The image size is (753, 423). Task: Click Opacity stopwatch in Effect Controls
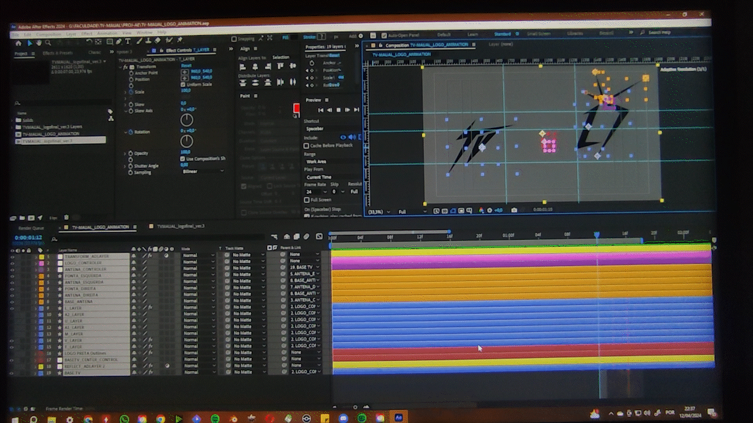[129, 153]
